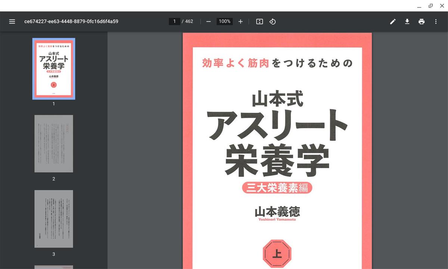Click the cover title アスリート
Viewport: 448px width, 269px height.
tap(277, 125)
